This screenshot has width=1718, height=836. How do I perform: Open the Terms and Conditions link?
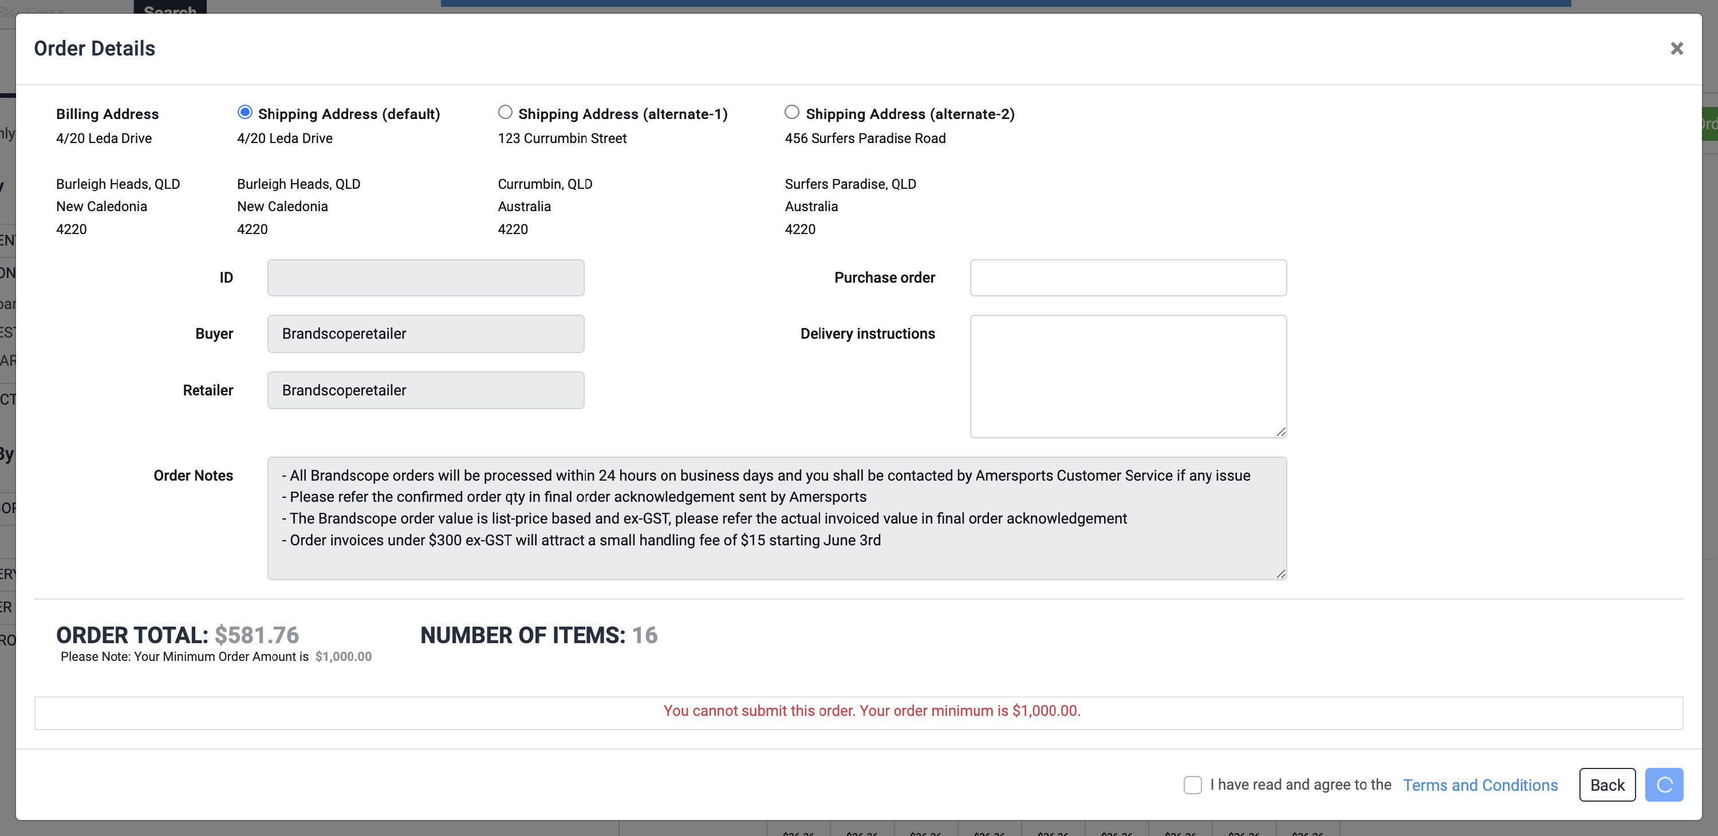point(1480,785)
